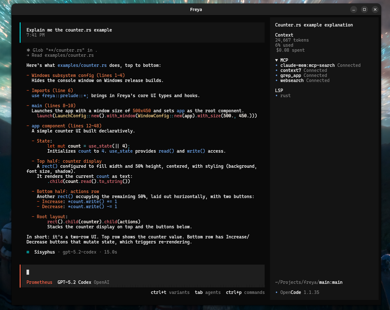Click the OpenAI provider label
The height and width of the screenshot is (310, 390).
click(101, 282)
